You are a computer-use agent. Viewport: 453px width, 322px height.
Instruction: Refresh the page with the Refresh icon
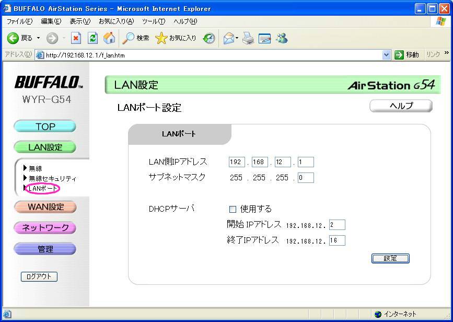[x=92, y=38]
